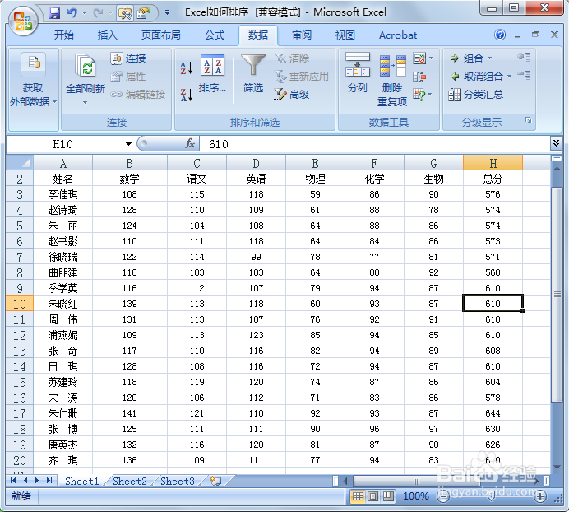The image size is (569, 512).
Task: Open the 分级显示 outline dialog launcher
Action: point(529,120)
